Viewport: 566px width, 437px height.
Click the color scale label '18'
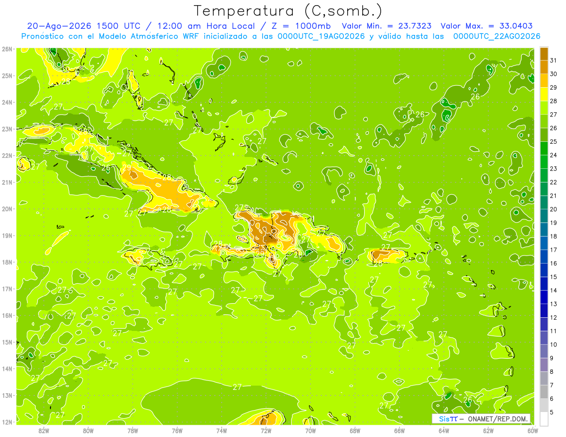point(554,236)
